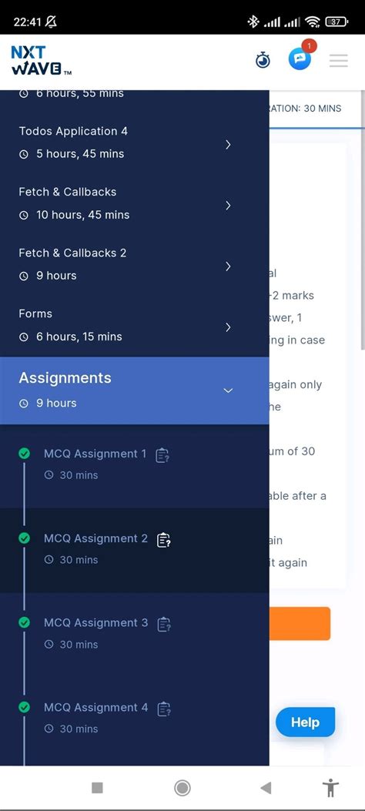Click the quiz icon beside MCQ Assignment 3
Image resolution: width=365 pixels, height=811 pixels.
[x=164, y=625]
